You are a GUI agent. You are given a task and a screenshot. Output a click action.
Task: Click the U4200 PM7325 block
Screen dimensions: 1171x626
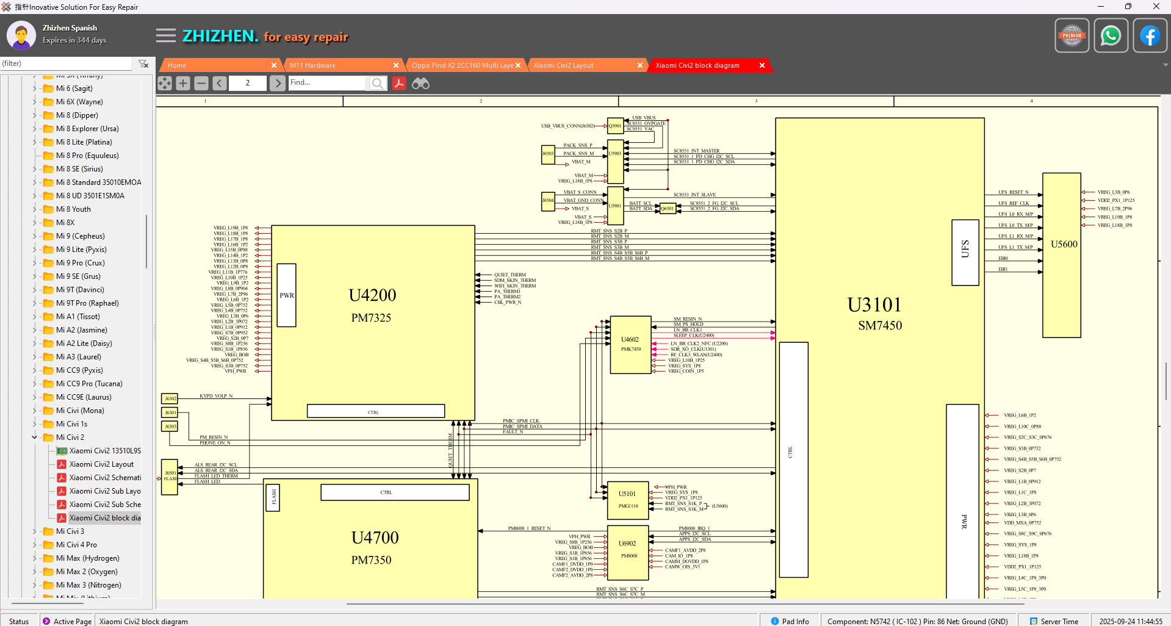[373, 323]
